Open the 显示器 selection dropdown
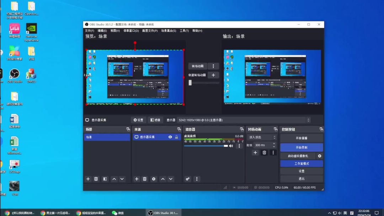This screenshot has width=384, height=216. pyautogui.click(x=244, y=120)
